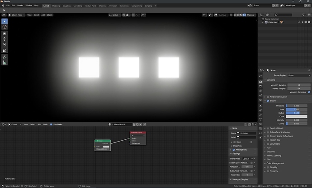Adjust the Bloom Radius slider
312x188 pixels.
coord(297,113)
